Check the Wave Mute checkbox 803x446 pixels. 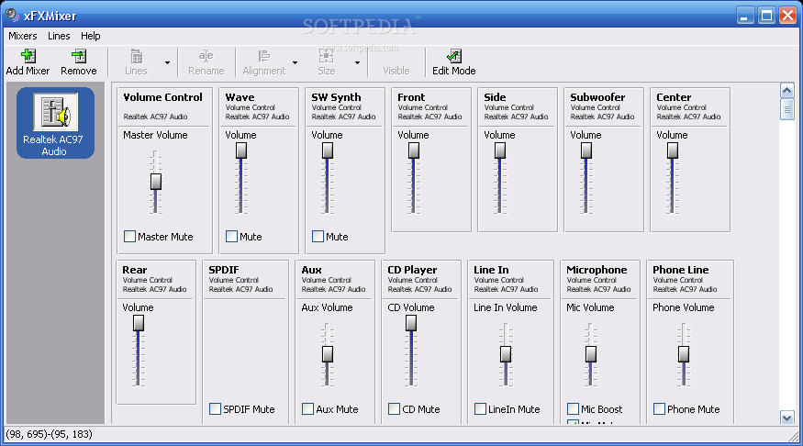(x=231, y=237)
